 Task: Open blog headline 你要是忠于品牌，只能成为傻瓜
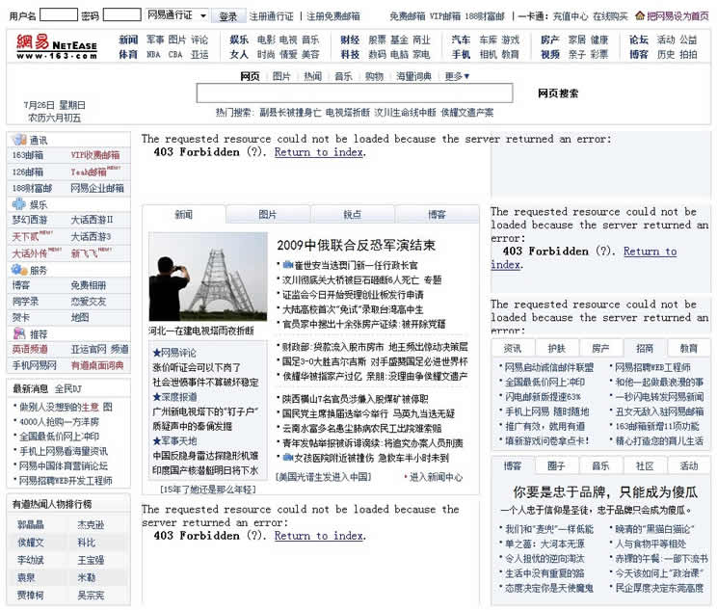(x=605, y=492)
